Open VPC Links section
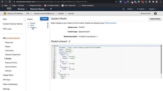The height and width of the screenshot is (91, 163). coord(7,29)
